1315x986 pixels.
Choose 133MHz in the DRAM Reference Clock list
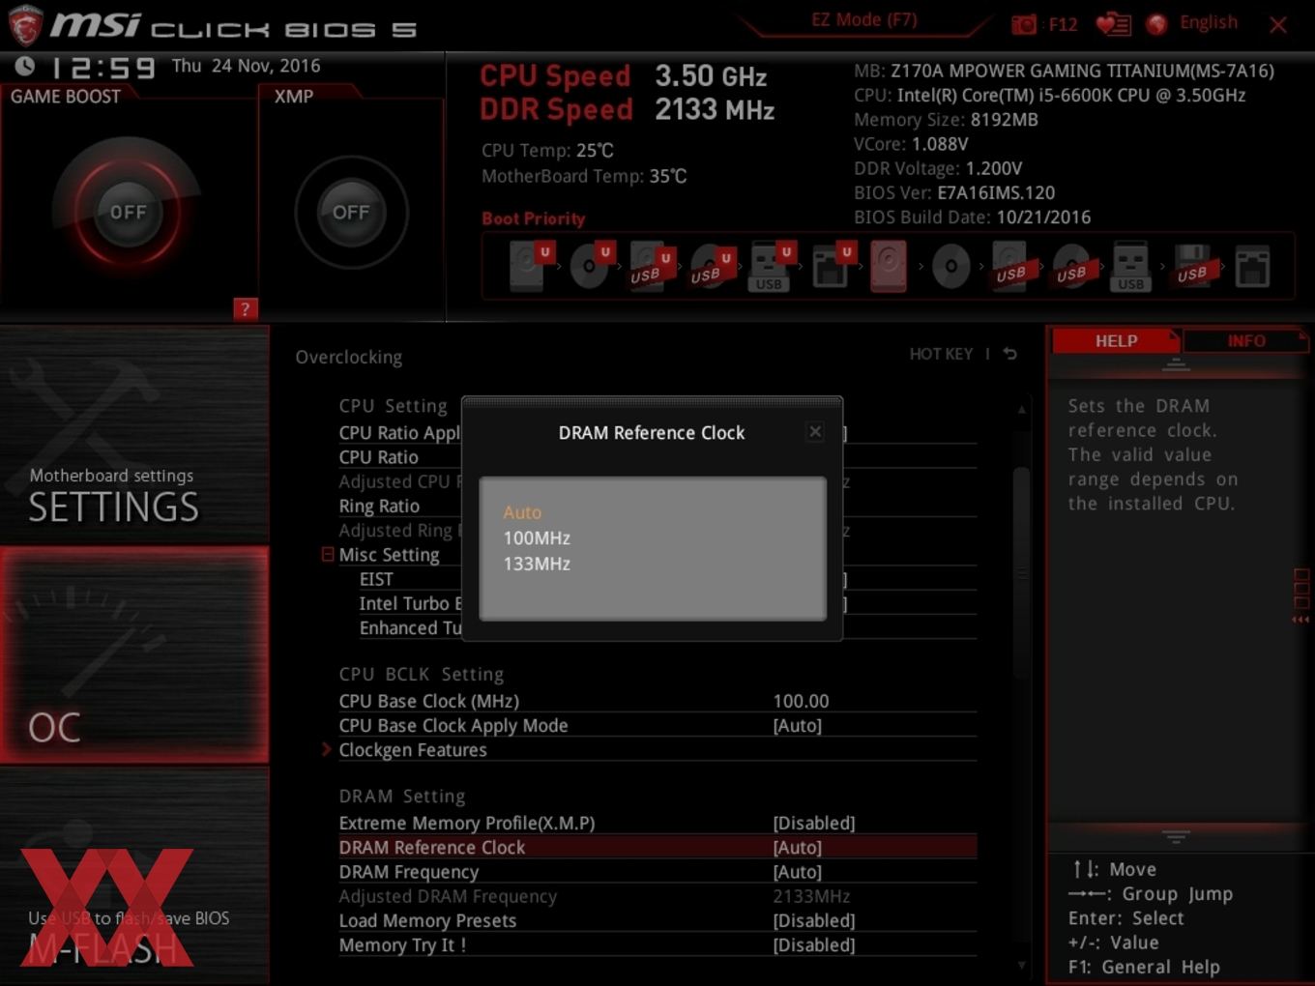click(x=537, y=564)
